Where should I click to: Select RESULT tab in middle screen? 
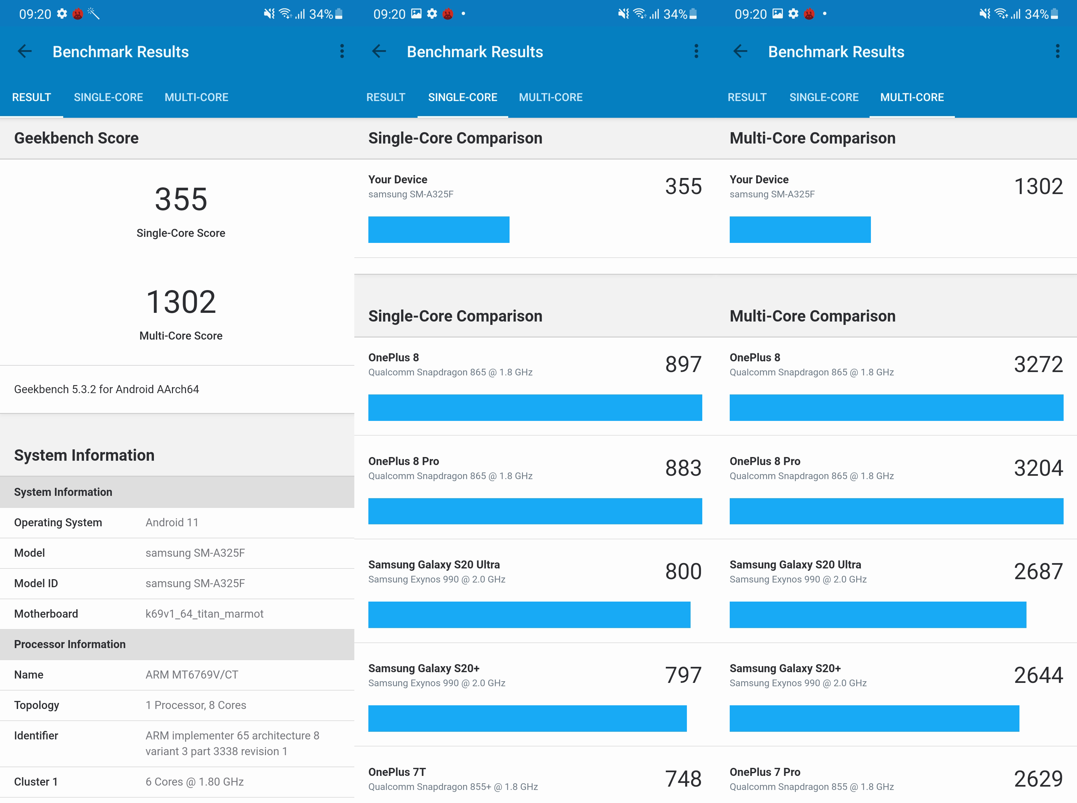tap(386, 97)
